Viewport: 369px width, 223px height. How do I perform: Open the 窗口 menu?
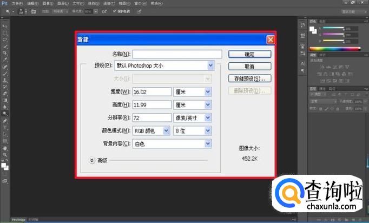tap(141, 4)
